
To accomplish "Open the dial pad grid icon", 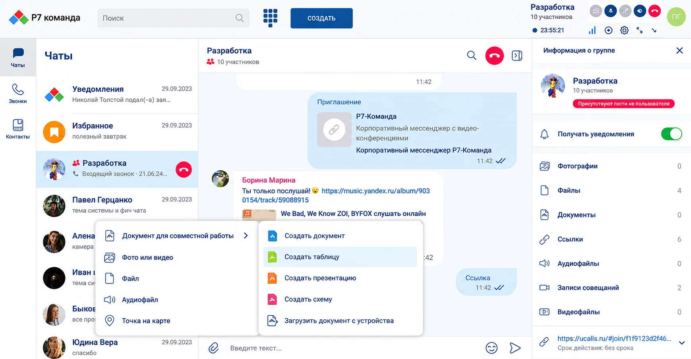I will point(270,18).
